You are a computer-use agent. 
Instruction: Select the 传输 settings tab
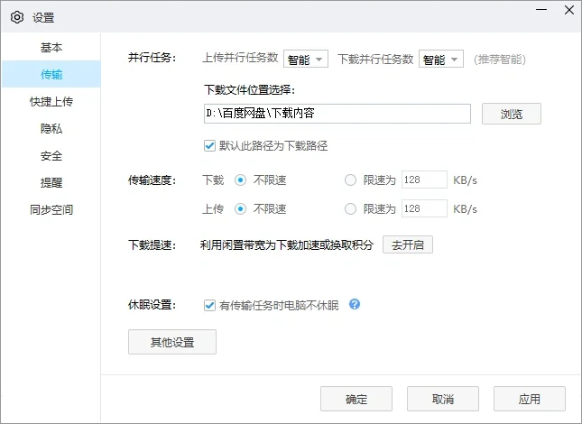click(x=51, y=74)
